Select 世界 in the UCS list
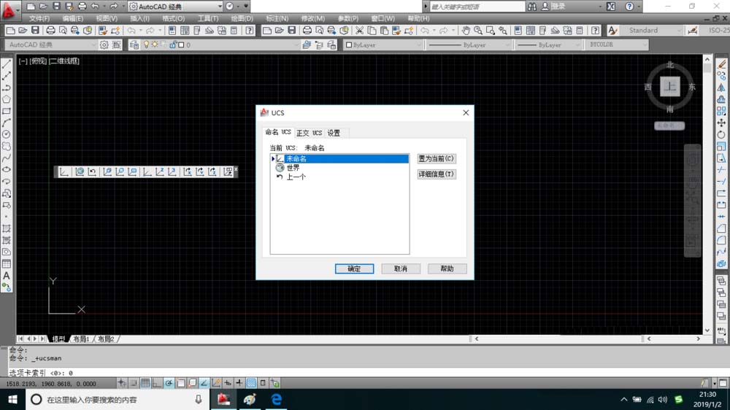Viewport: 730px width, 410px height. 293,168
